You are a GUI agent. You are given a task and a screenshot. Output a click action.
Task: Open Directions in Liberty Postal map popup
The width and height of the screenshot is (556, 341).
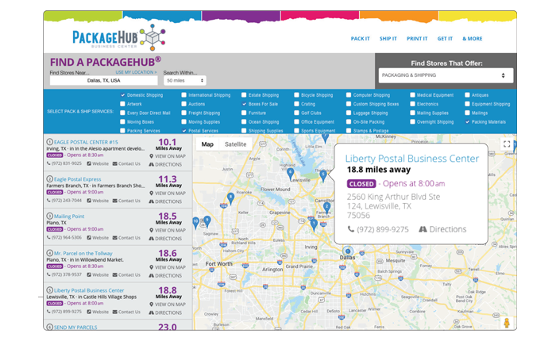tap(442, 229)
